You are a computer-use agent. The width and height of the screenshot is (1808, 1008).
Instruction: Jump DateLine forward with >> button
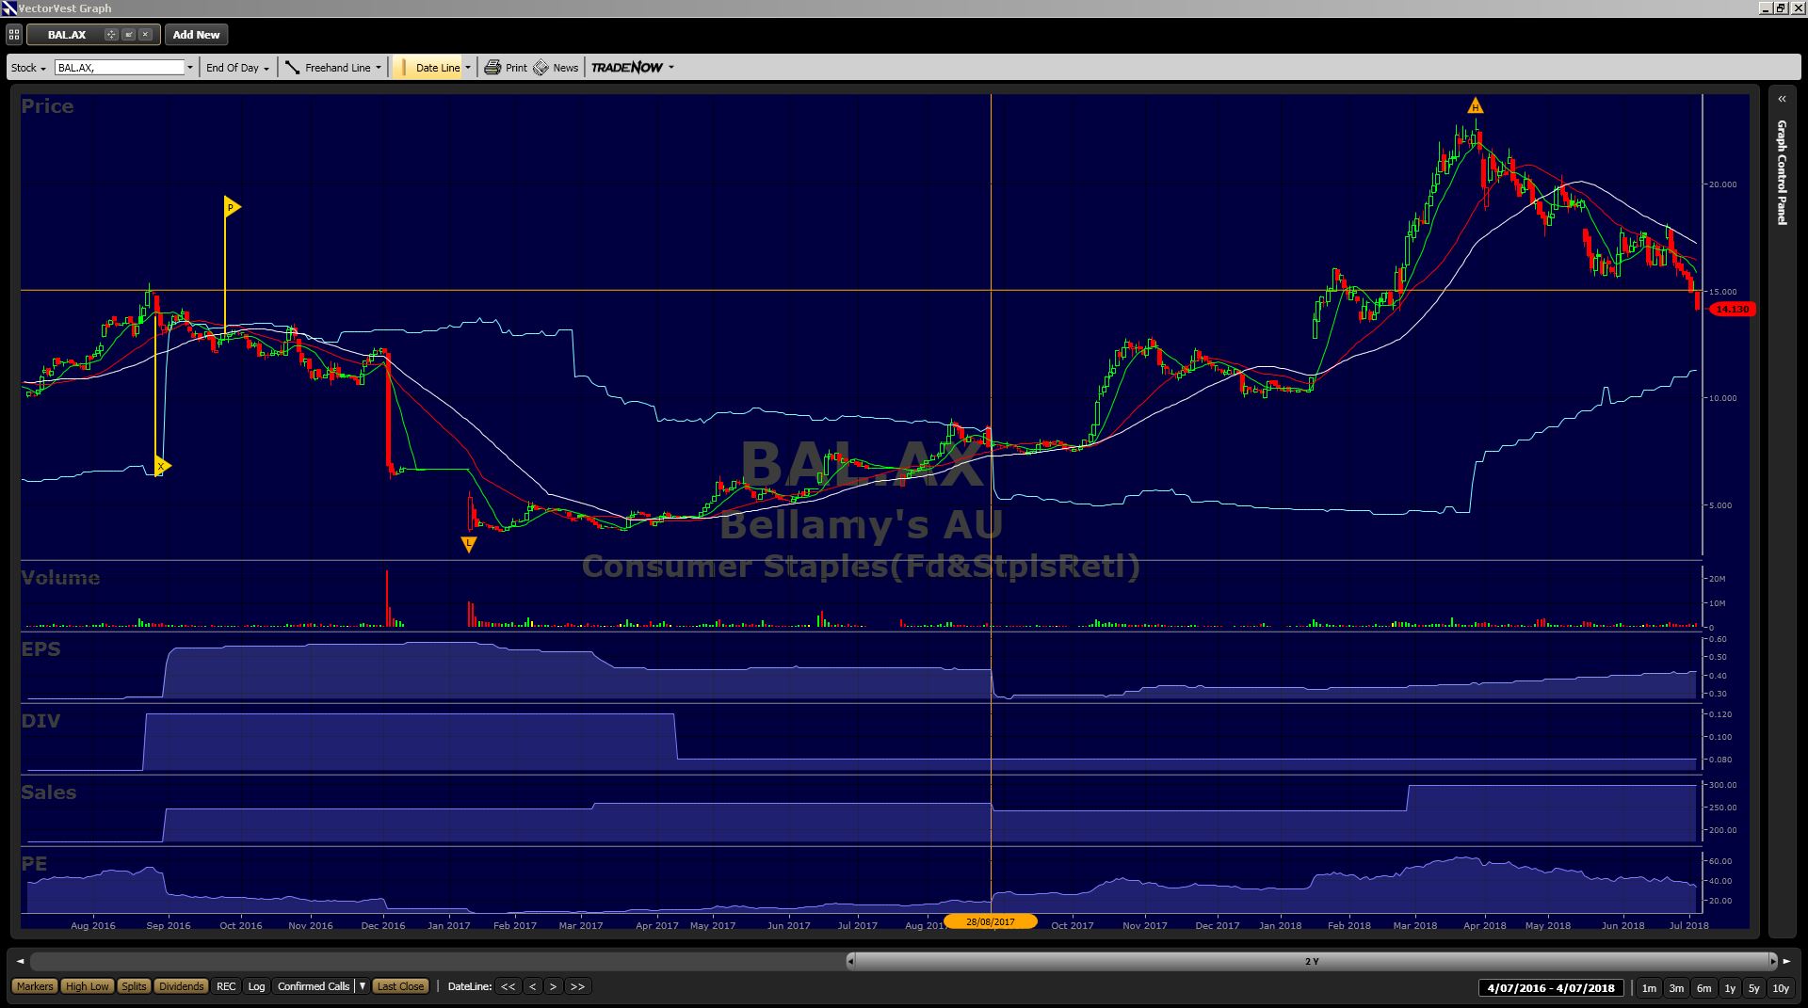tap(578, 986)
